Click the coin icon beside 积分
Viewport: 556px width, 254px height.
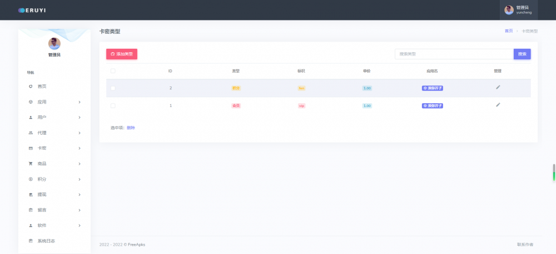click(31, 179)
